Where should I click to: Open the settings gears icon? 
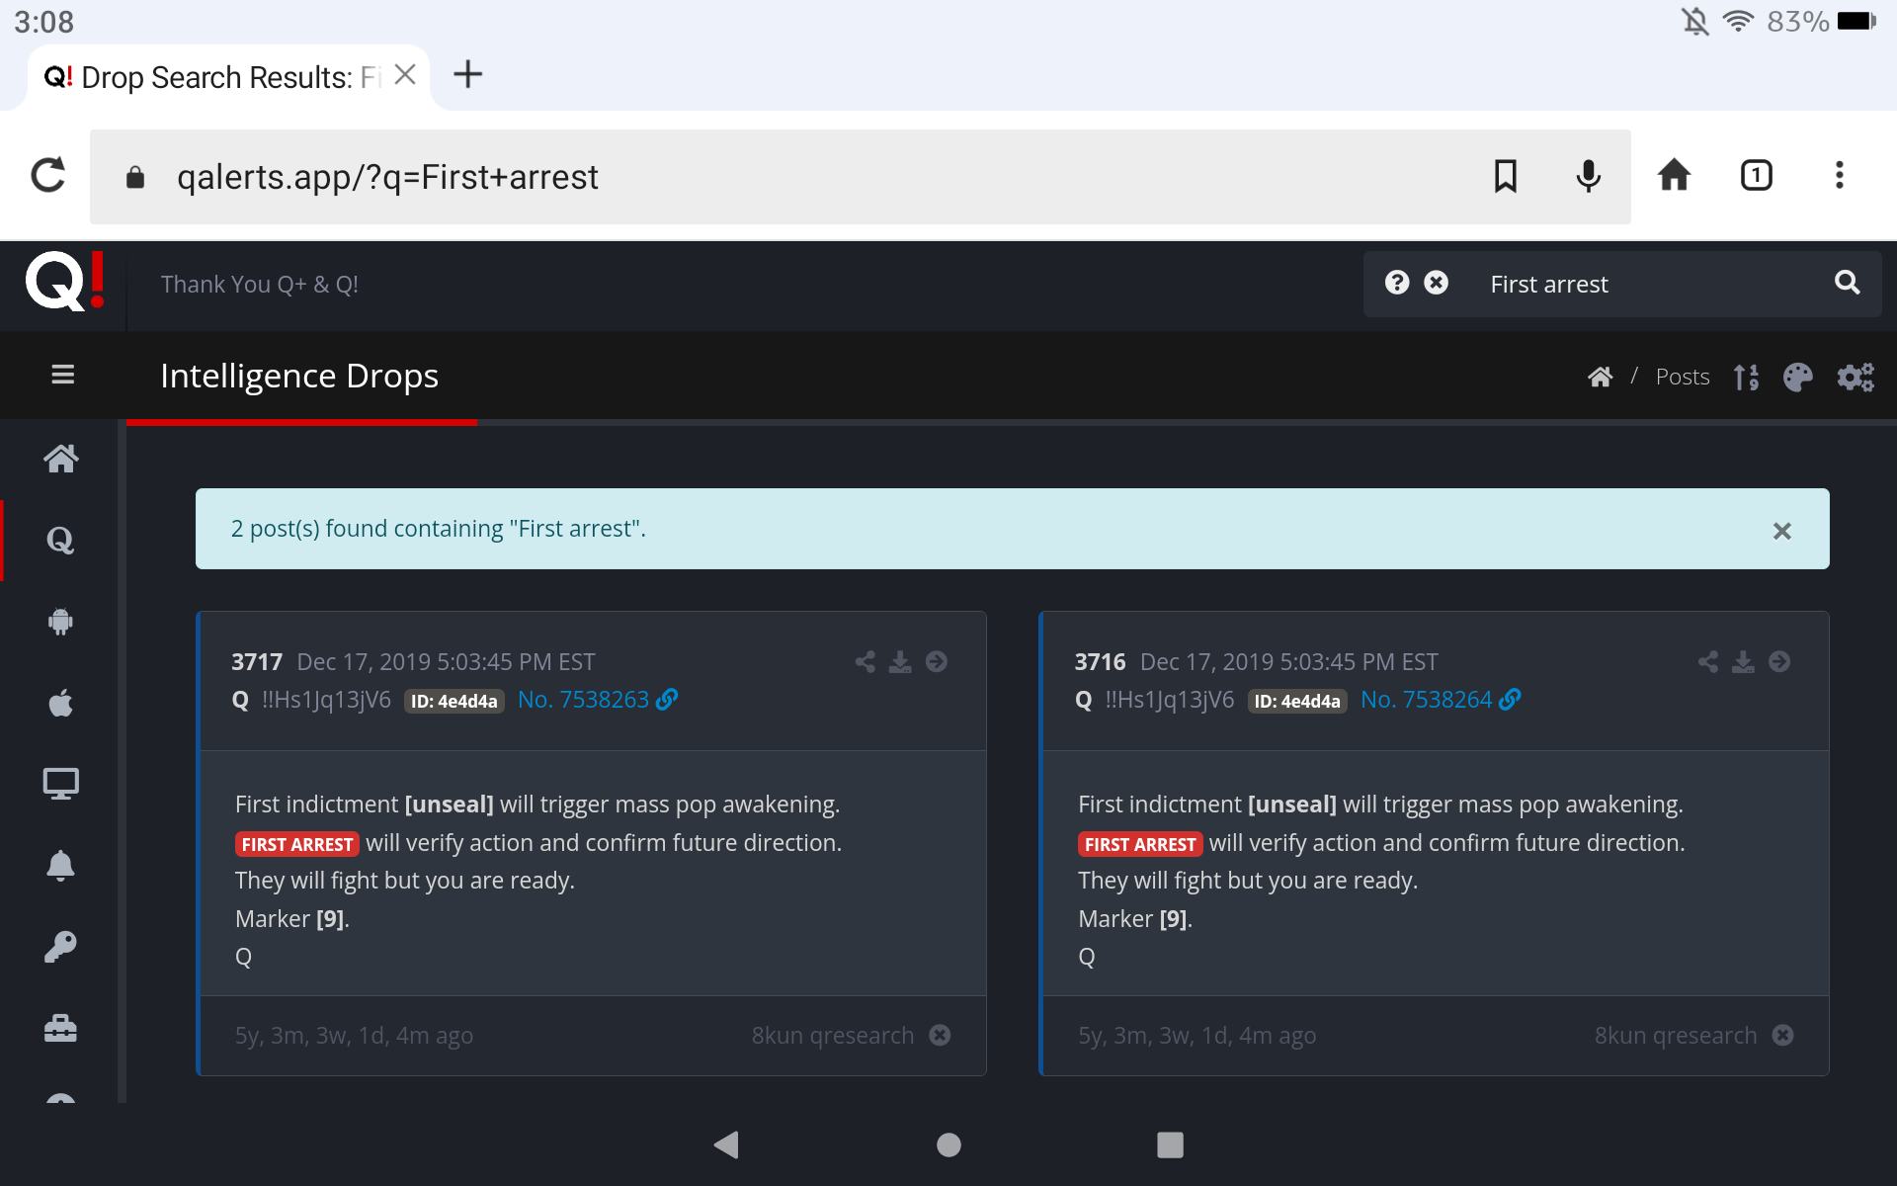point(1855,378)
